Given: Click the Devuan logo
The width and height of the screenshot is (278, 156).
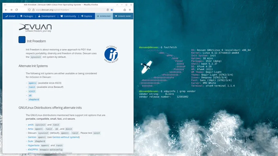Looking at the screenshot, I should tap(35, 28).
